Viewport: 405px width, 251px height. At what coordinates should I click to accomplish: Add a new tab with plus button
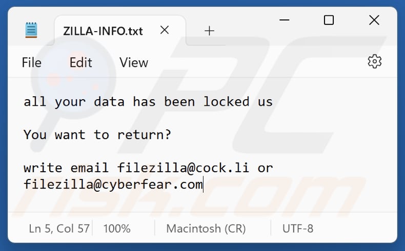pyautogui.click(x=209, y=31)
